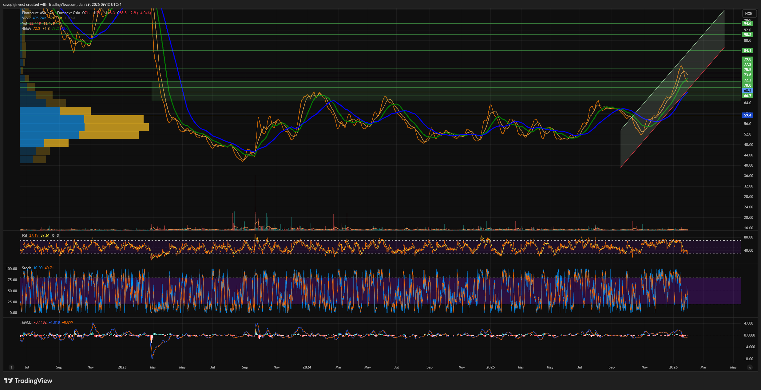Viewport: 761px width, 390px height.
Task: Click the 2023 marker on time axis
Action: click(122, 367)
